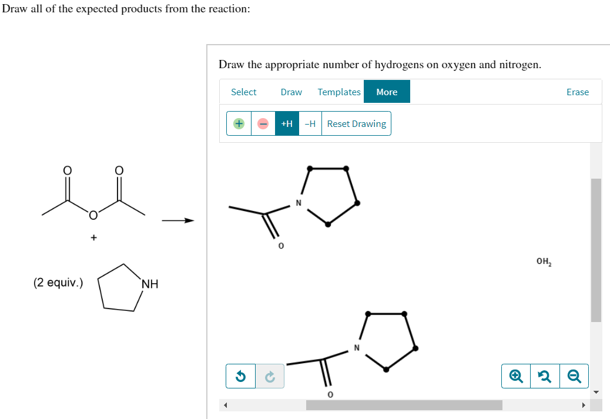Click the scrollbar down arrow

(596, 391)
